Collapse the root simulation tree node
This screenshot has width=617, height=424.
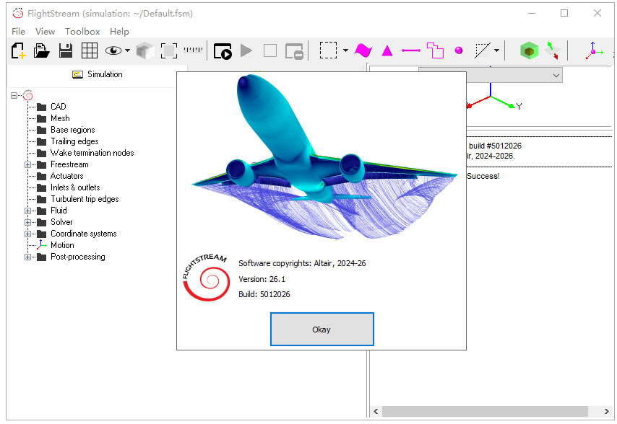(14, 95)
